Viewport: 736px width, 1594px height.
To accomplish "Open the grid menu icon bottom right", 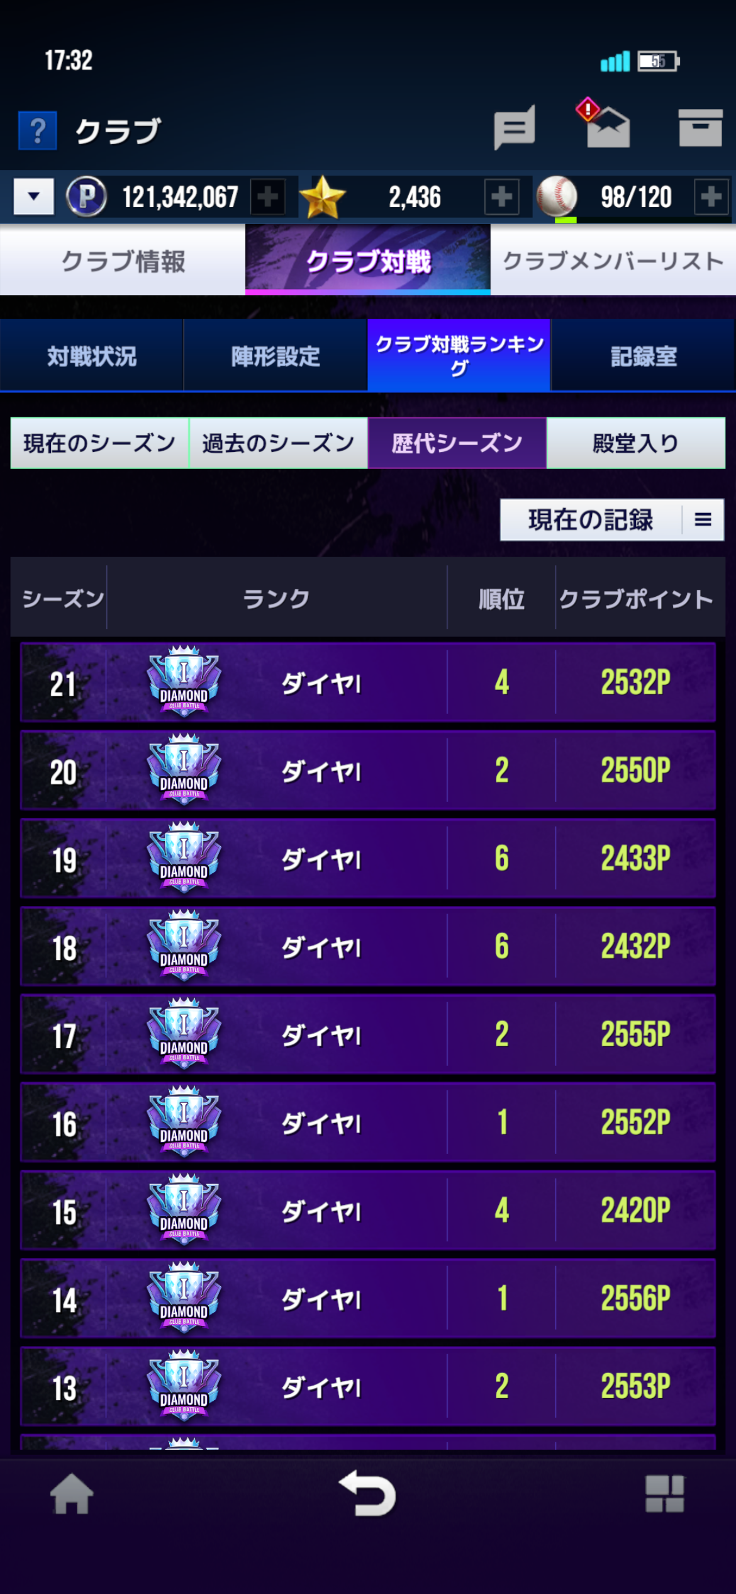I will [x=664, y=1494].
